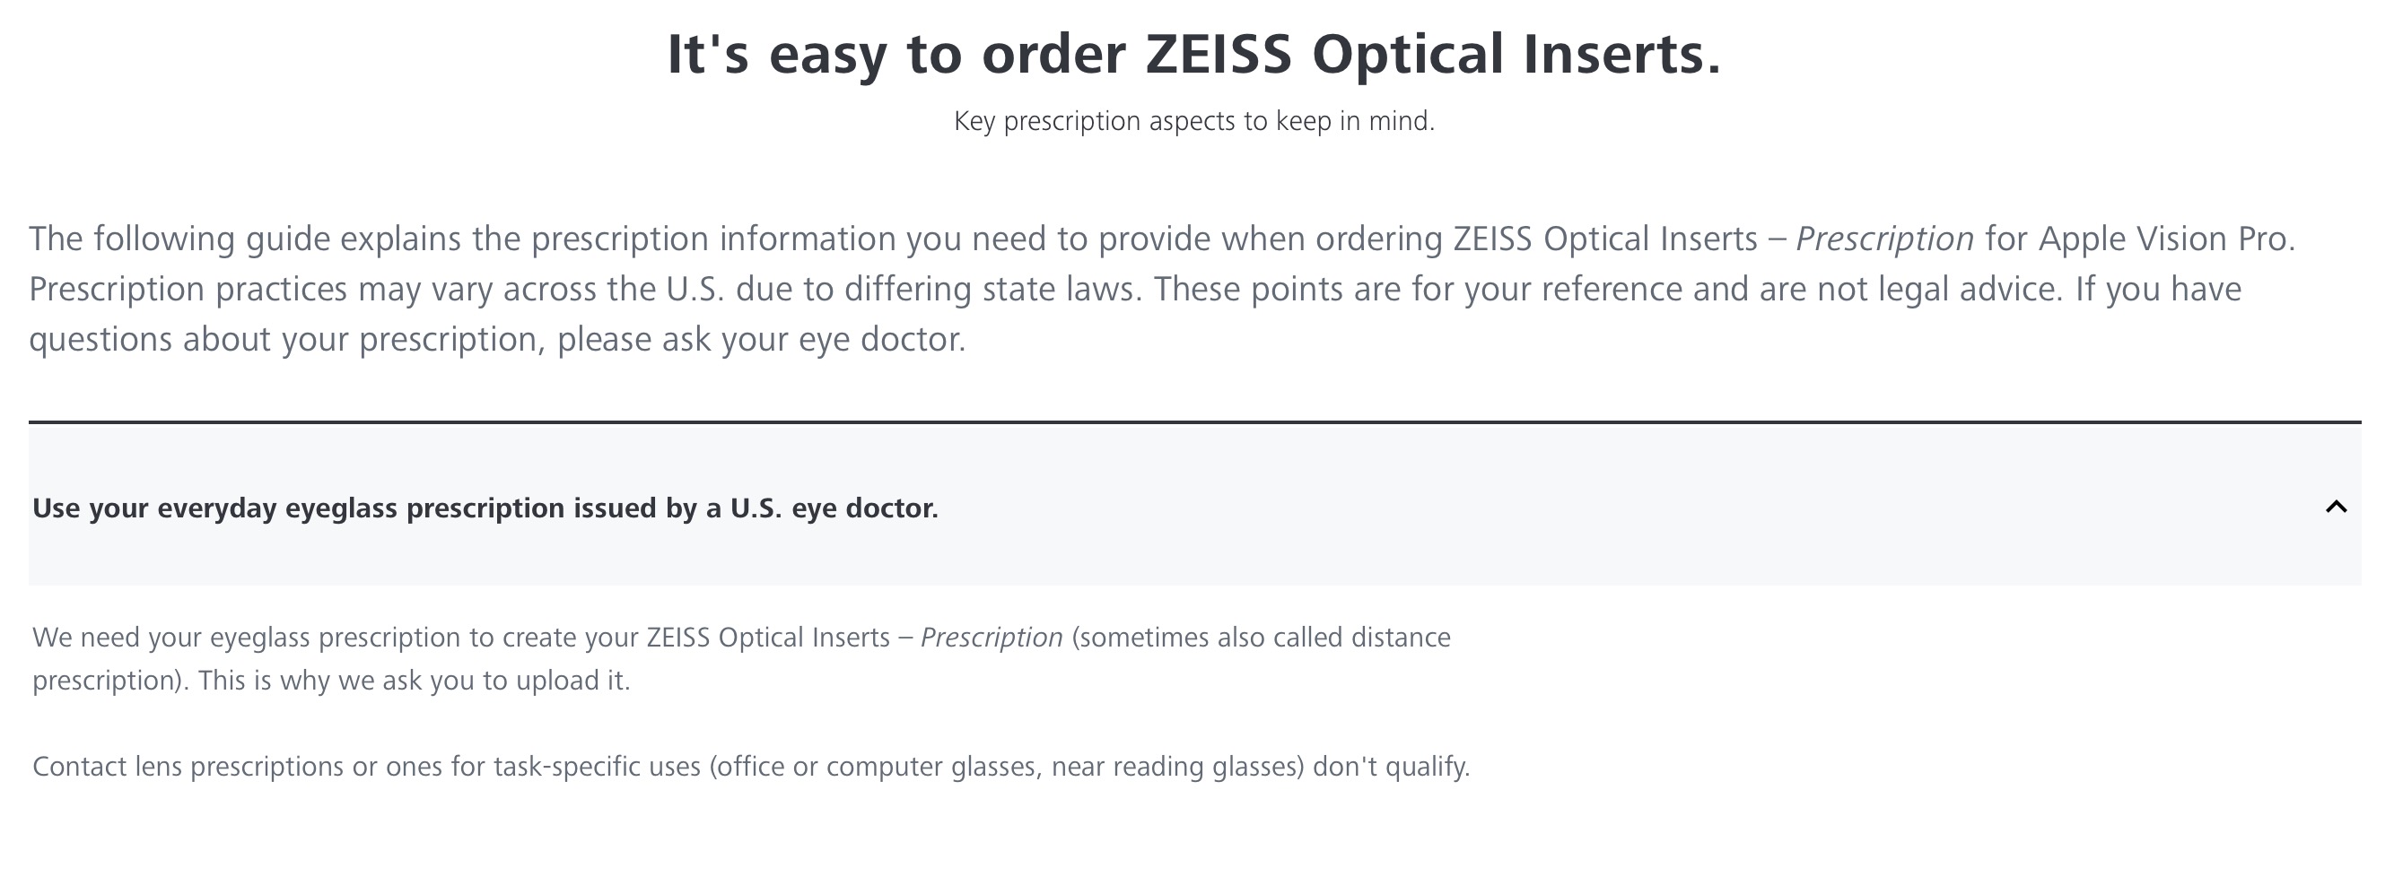Collapse the accordion using the chevron-up icon
This screenshot has height=877, width=2394.
[2336, 508]
